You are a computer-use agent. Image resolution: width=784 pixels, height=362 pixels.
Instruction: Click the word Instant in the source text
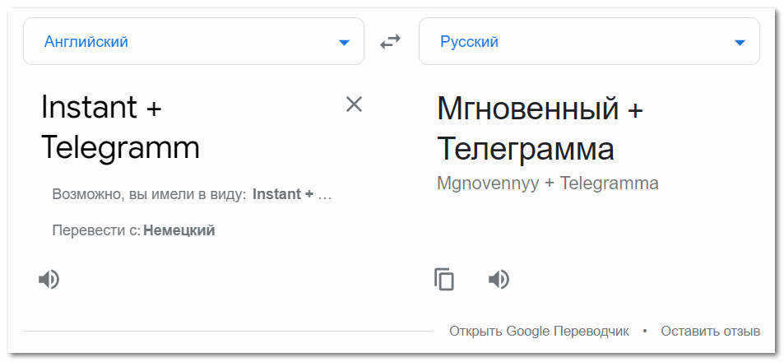(89, 107)
